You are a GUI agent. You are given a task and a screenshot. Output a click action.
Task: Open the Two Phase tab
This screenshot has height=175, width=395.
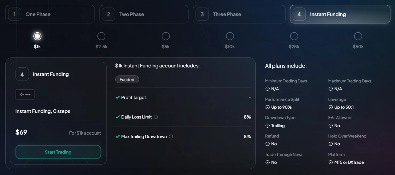click(144, 14)
